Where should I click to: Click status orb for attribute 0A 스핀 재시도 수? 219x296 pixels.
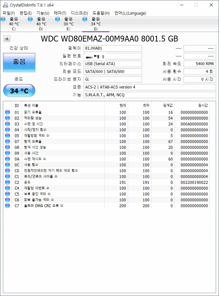(x=7, y=159)
